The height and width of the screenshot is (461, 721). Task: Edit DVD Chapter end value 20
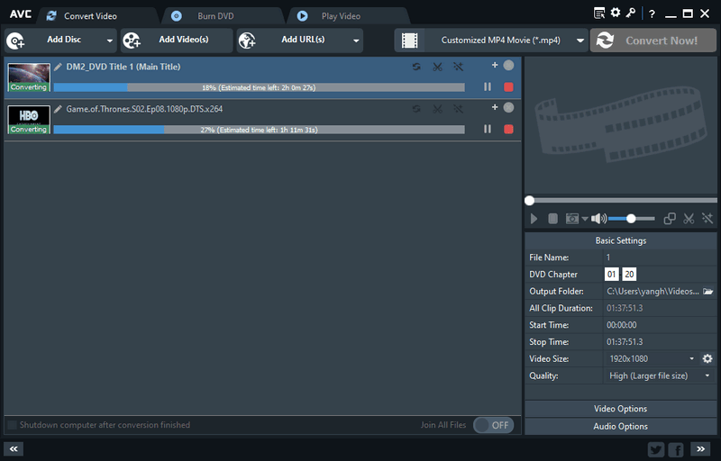coord(629,275)
